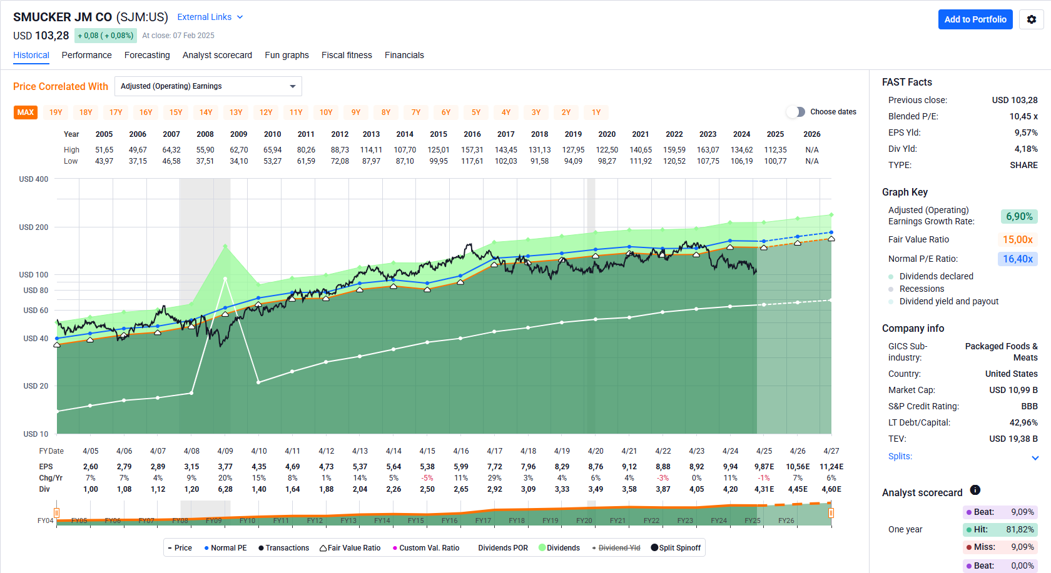Image resolution: width=1051 pixels, height=573 pixels.
Task: Click the Custom Val. Ratio legend marker
Action: tap(395, 548)
